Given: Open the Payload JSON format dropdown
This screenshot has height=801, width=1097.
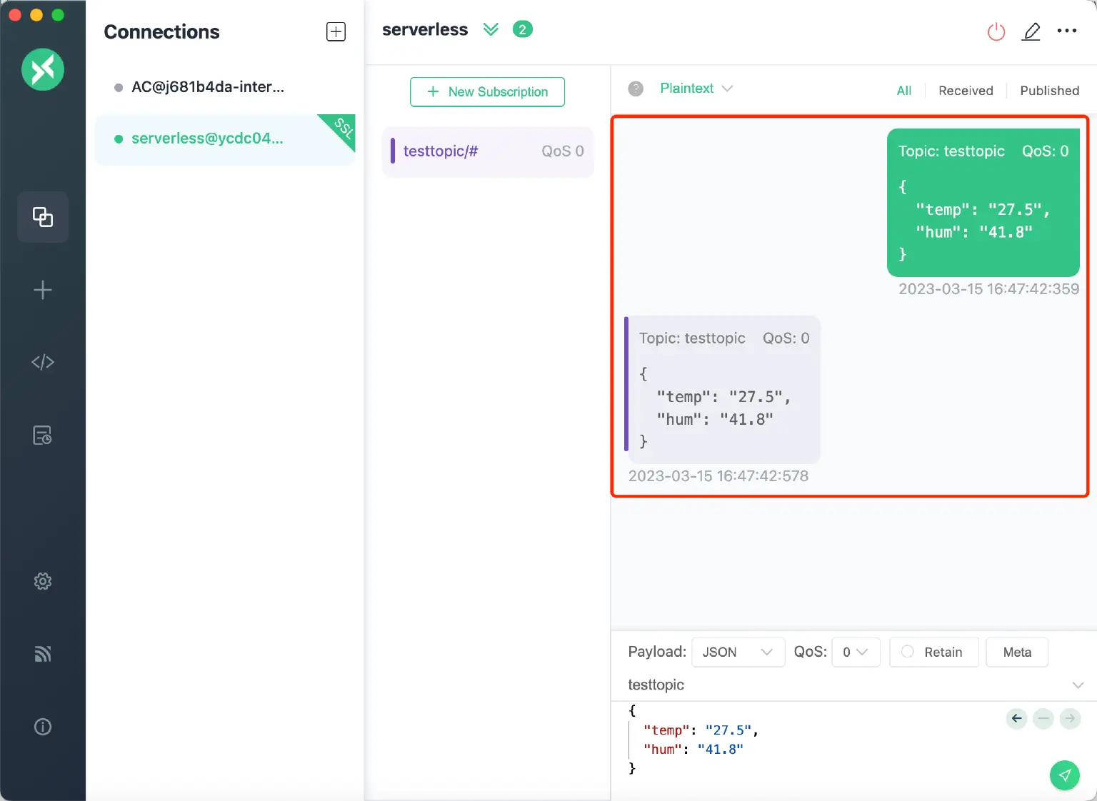Looking at the screenshot, I should 738,653.
